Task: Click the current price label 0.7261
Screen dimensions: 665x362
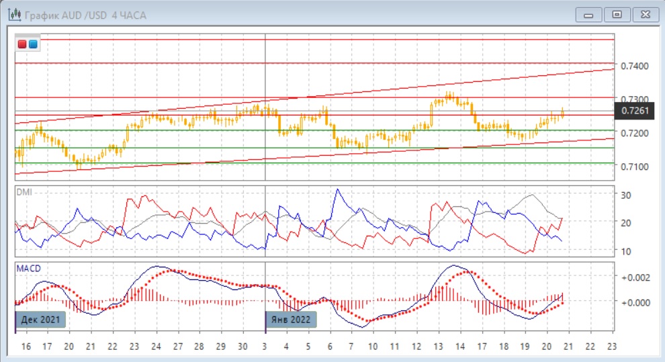Action: tap(634, 111)
